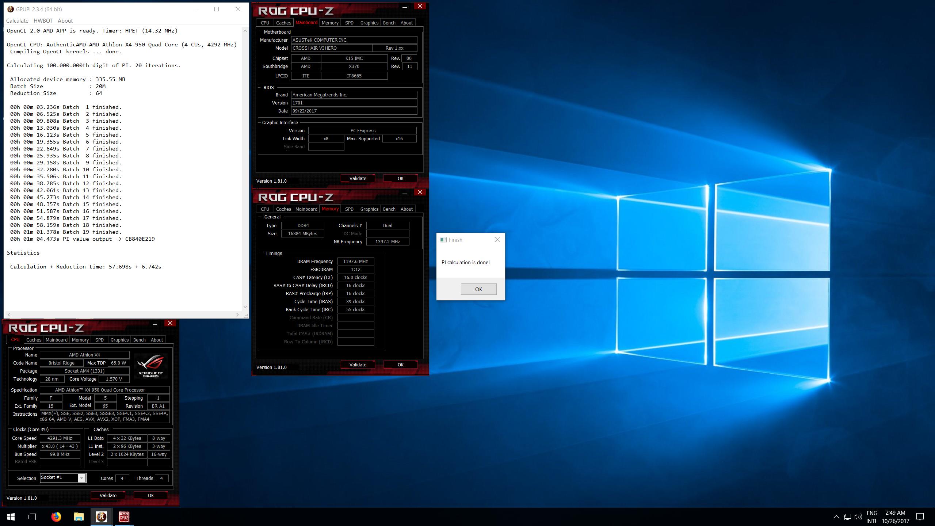
Task: Open Graphics tab in bottom CPU-Z window
Action: pos(119,340)
